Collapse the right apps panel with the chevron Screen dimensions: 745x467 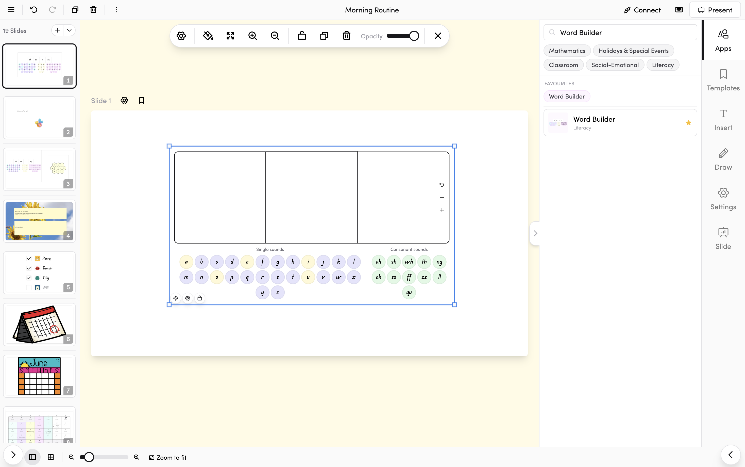pyautogui.click(x=535, y=233)
